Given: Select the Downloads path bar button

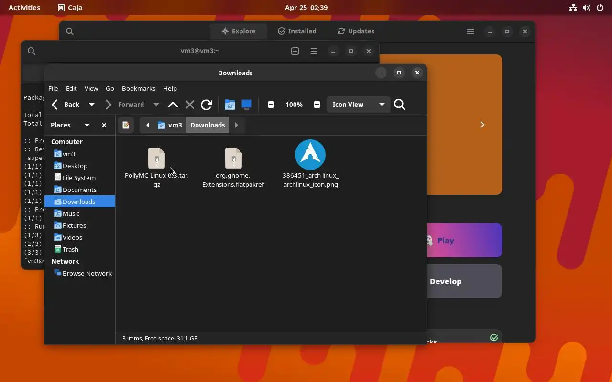Looking at the screenshot, I should pos(208,125).
